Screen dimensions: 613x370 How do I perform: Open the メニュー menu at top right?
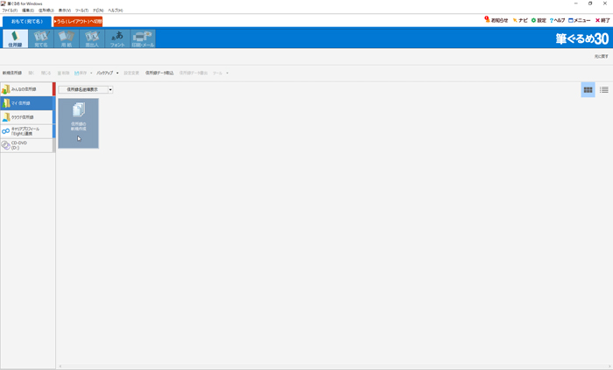[x=580, y=20]
